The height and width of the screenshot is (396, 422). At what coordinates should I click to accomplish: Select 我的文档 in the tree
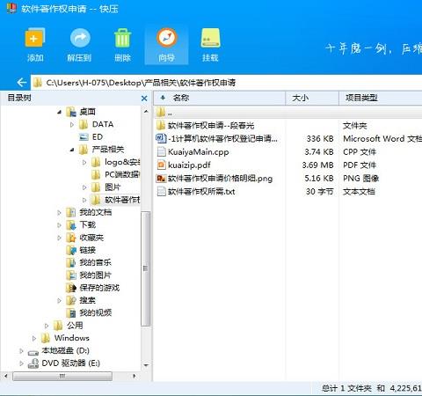coord(96,212)
